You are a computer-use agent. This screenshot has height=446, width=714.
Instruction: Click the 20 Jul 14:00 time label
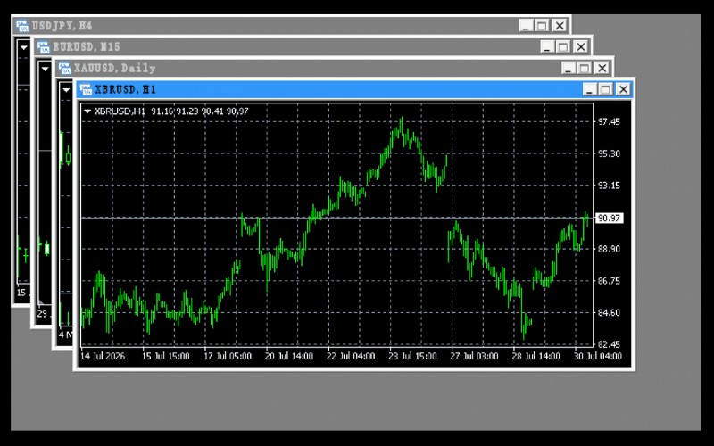click(289, 356)
